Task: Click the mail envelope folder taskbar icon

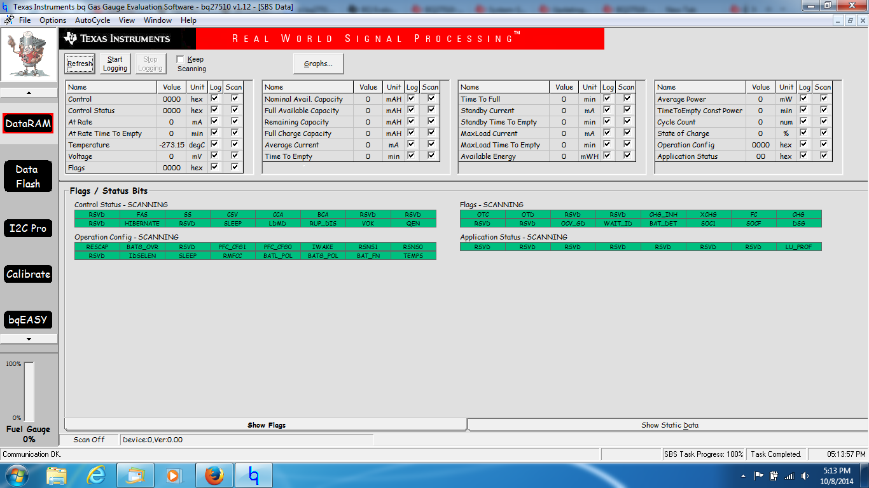Action: [x=136, y=475]
